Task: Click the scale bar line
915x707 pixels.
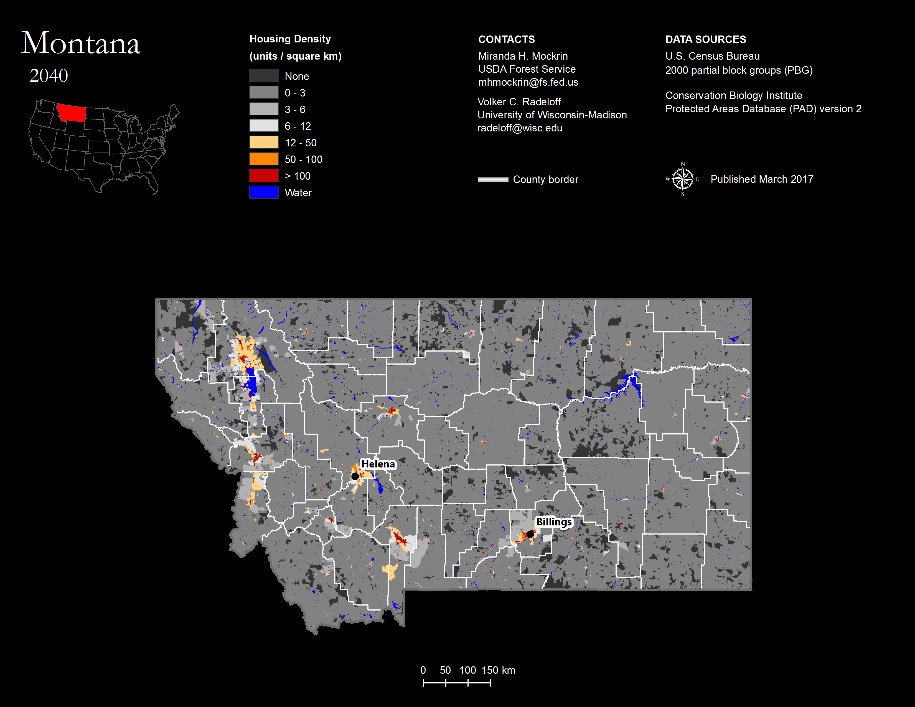Action: point(457,683)
